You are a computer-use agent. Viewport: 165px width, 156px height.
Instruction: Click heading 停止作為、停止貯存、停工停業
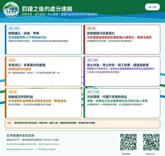[118, 65]
